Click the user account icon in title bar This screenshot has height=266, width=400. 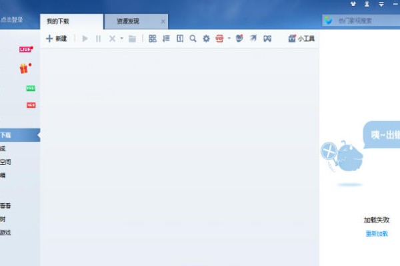pyautogui.click(x=367, y=4)
